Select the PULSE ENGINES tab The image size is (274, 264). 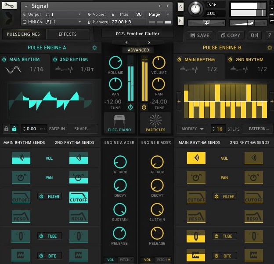click(23, 34)
